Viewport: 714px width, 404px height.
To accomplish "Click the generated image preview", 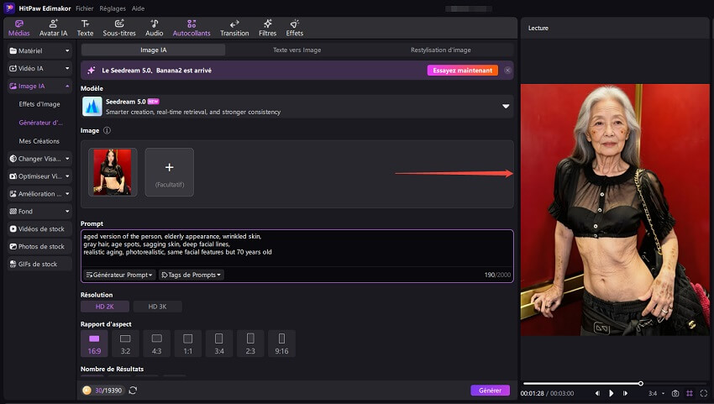I will pos(615,209).
